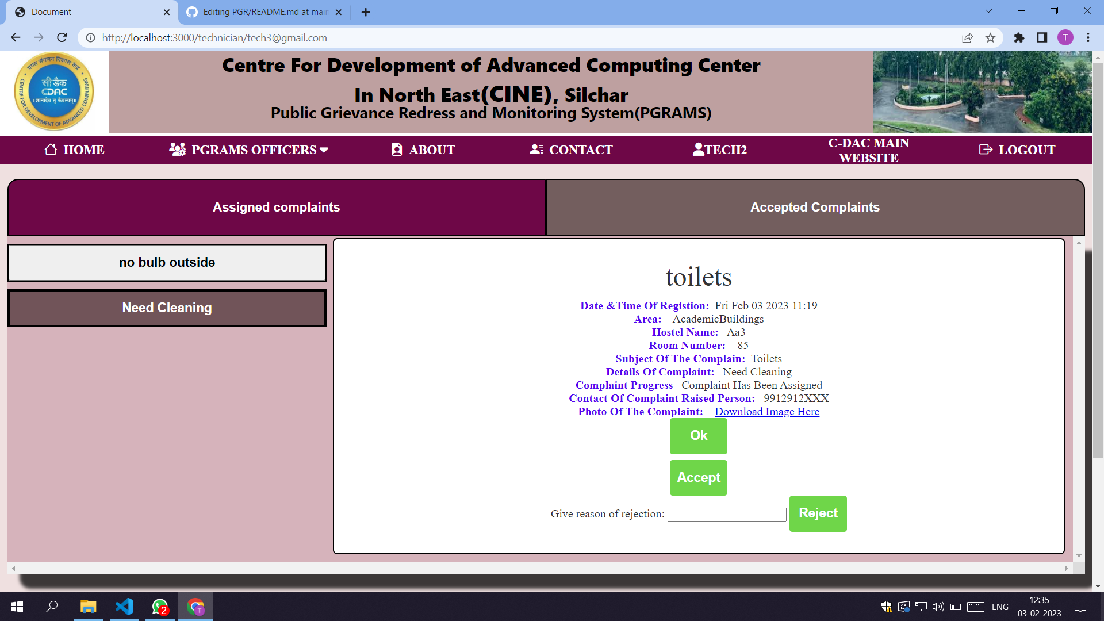
Task: Bookmark this page with the star icon
Action: (x=990, y=38)
